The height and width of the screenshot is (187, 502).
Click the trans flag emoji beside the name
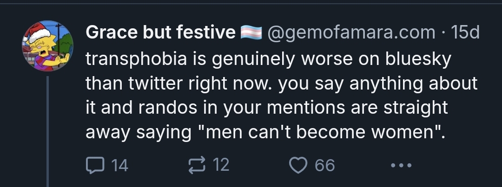(251, 33)
